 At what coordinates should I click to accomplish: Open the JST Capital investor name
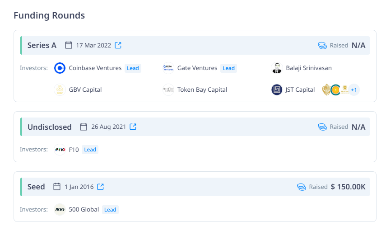(300, 89)
